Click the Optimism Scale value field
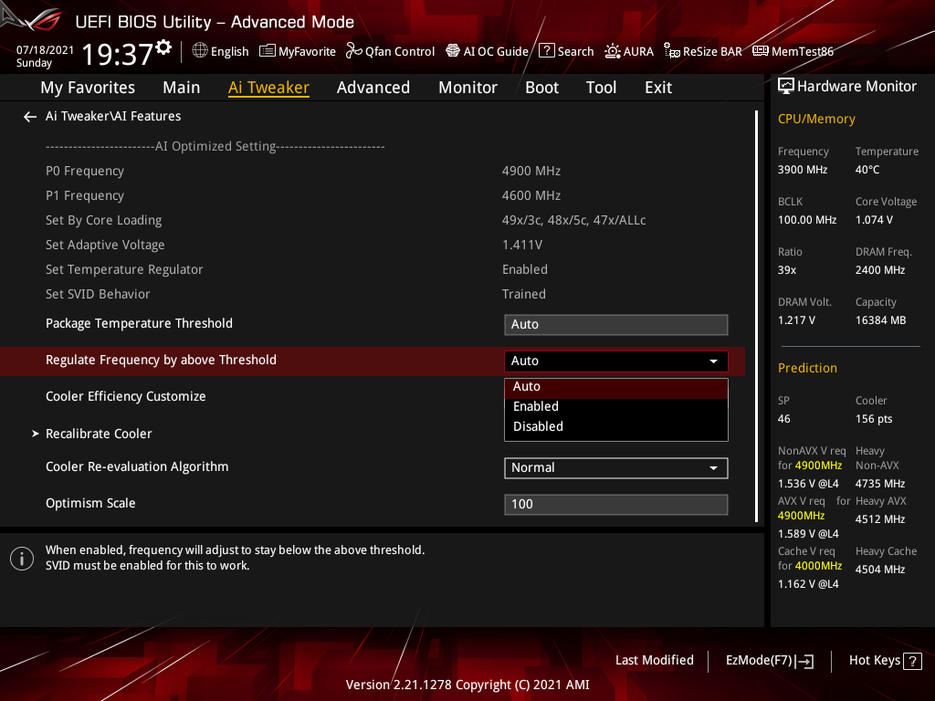The image size is (935, 701). (615, 504)
